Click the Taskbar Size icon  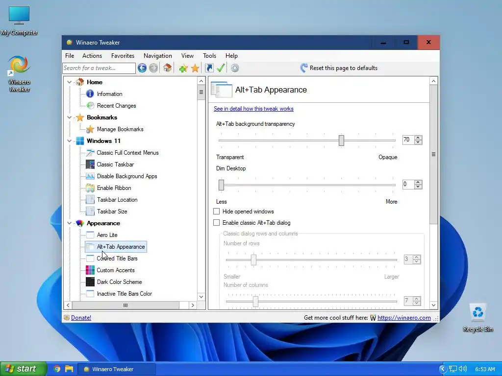[x=90, y=211]
